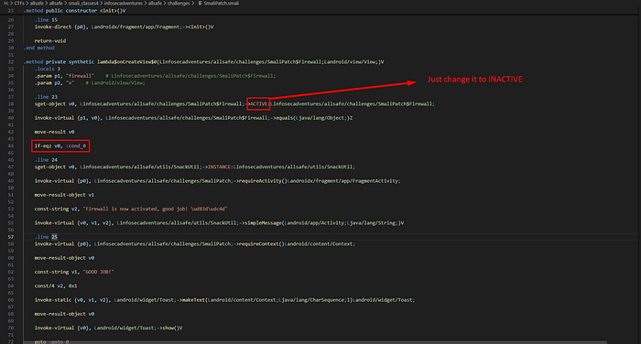The image size is (641, 344).
Task: Open the challenges breadcrumb folder
Action: point(179,4)
